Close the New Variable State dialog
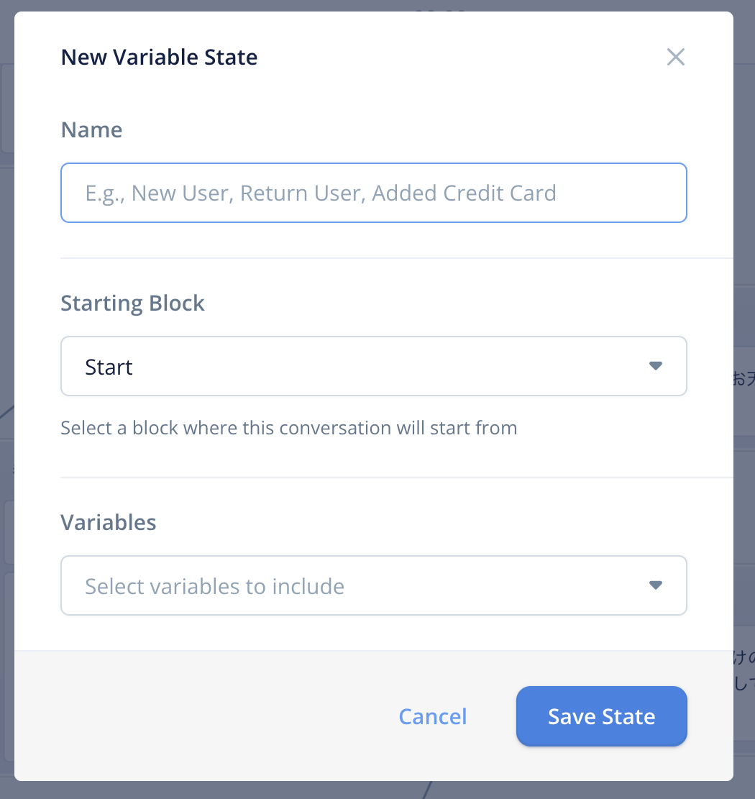Screen dimensions: 755x799 tap(675, 57)
